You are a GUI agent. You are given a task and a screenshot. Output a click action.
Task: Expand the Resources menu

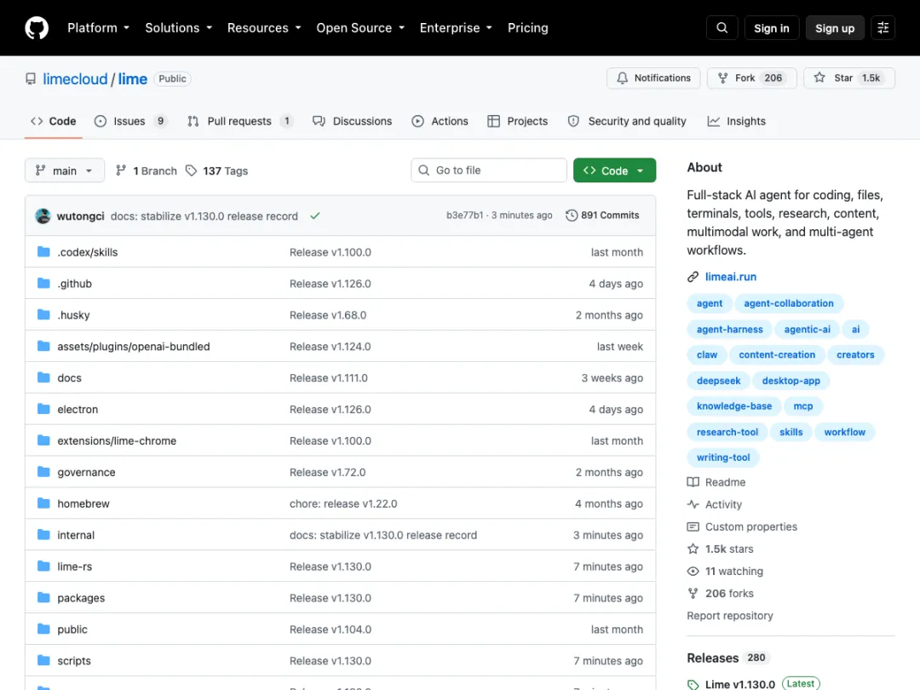coord(264,27)
